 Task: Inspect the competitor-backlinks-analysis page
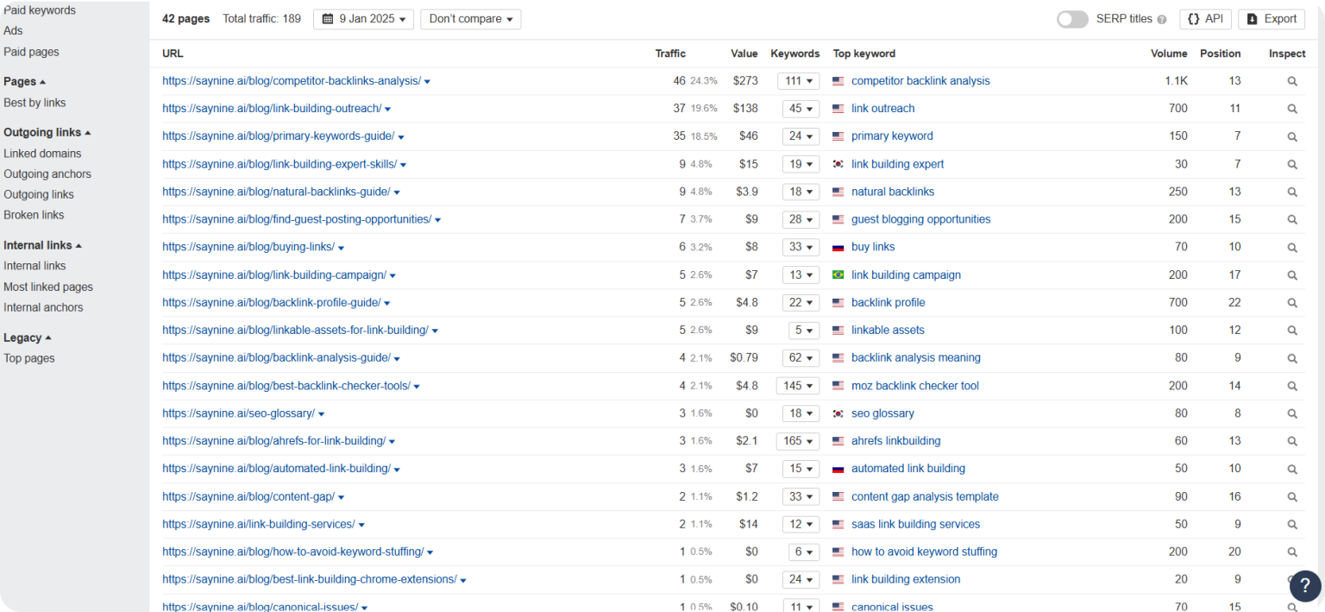click(1291, 80)
